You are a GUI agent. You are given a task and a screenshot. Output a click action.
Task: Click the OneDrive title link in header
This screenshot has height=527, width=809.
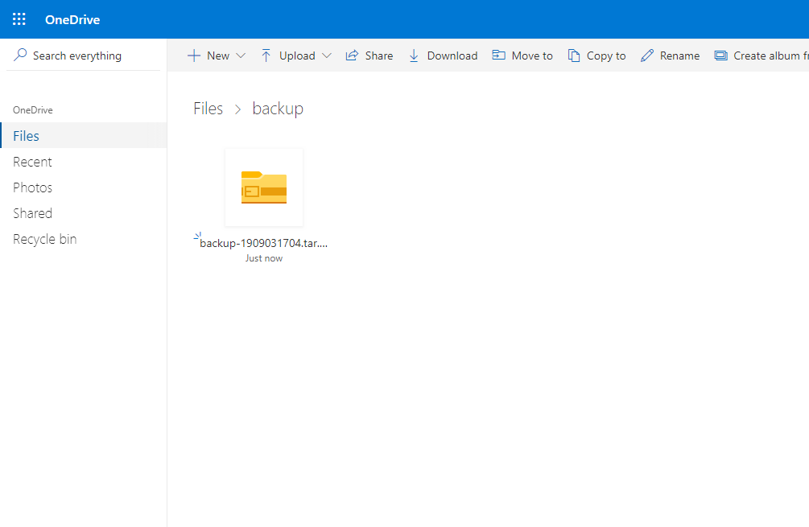(x=72, y=19)
